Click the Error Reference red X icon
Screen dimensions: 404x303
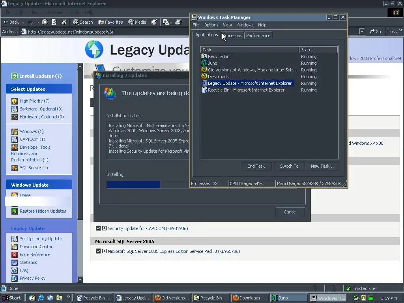coord(15,254)
